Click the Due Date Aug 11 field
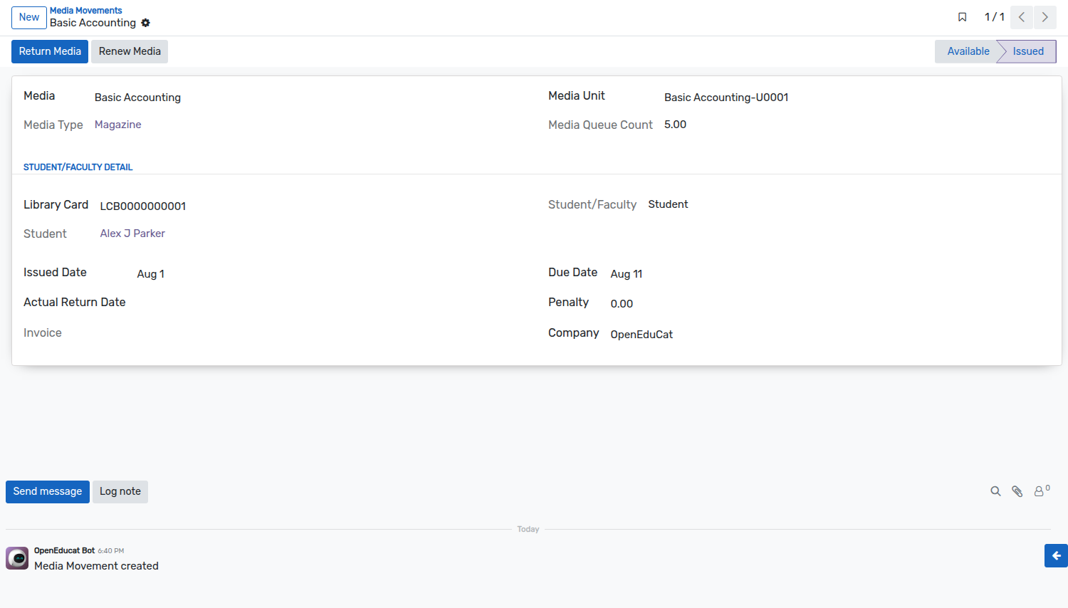The image size is (1068, 608). pyautogui.click(x=627, y=274)
